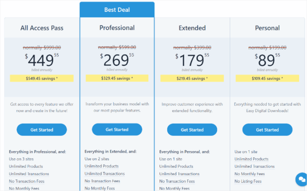The image size is (307, 191).
Task: Click No Transaction Fees under Professional
Action: 102,181
